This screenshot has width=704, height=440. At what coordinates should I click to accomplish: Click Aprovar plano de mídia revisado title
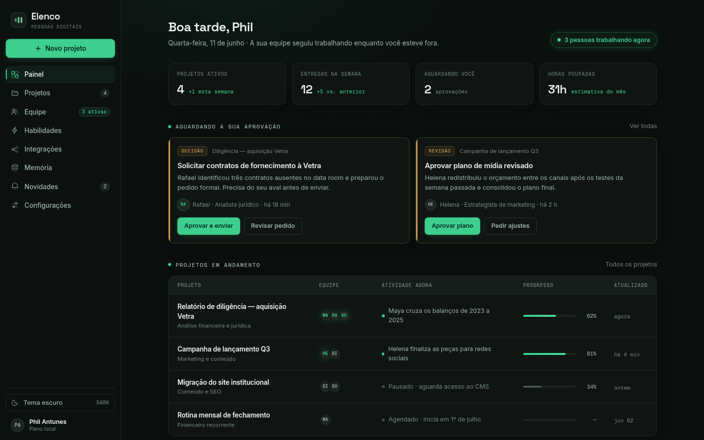479,166
